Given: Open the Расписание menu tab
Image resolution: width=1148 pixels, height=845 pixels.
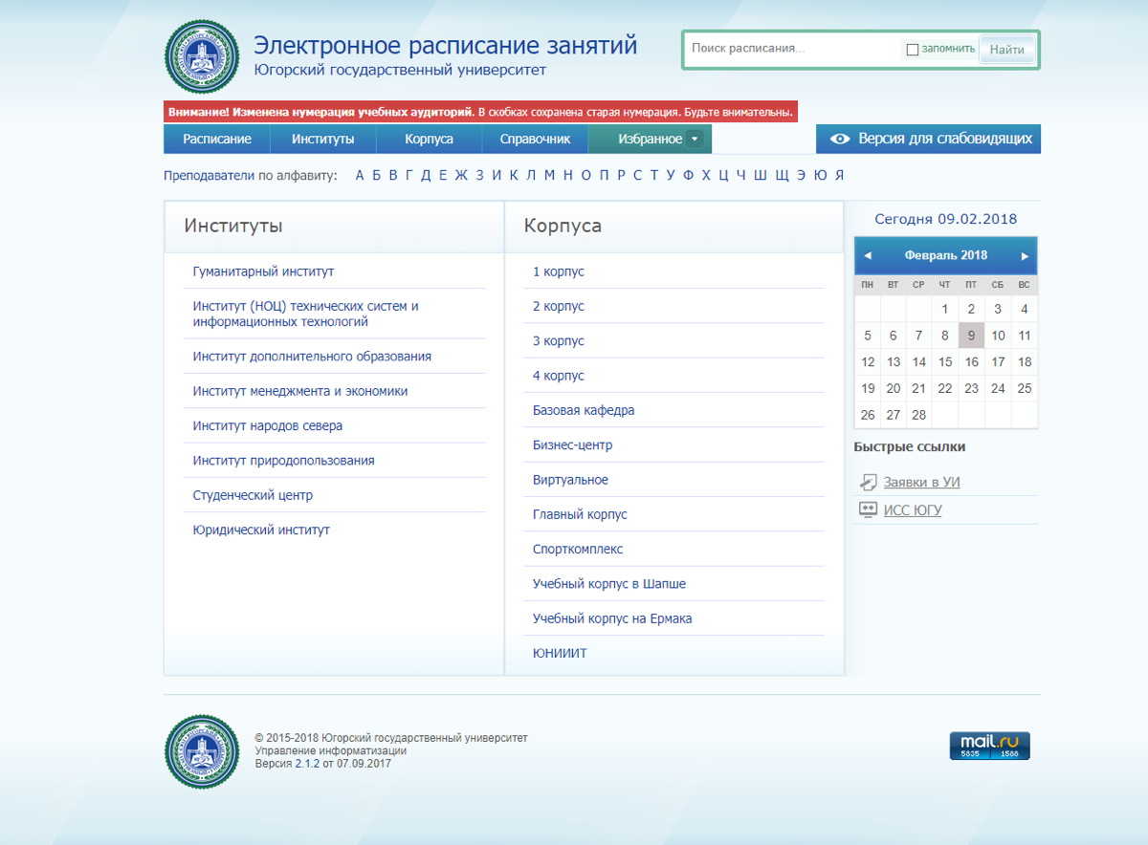Looking at the screenshot, I should (x=217, y=140).
